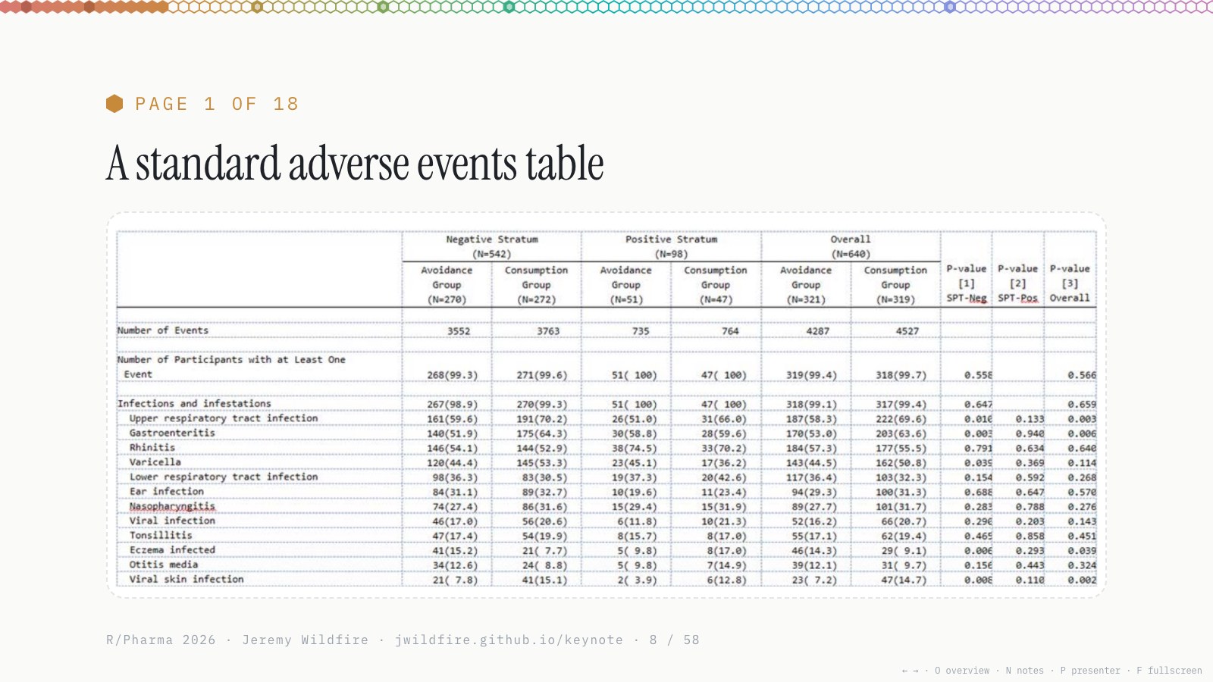Click the 'R/Pharma 2026' footer text
The width and height of the screenshot is (1213, 682).
coord(161,640)
